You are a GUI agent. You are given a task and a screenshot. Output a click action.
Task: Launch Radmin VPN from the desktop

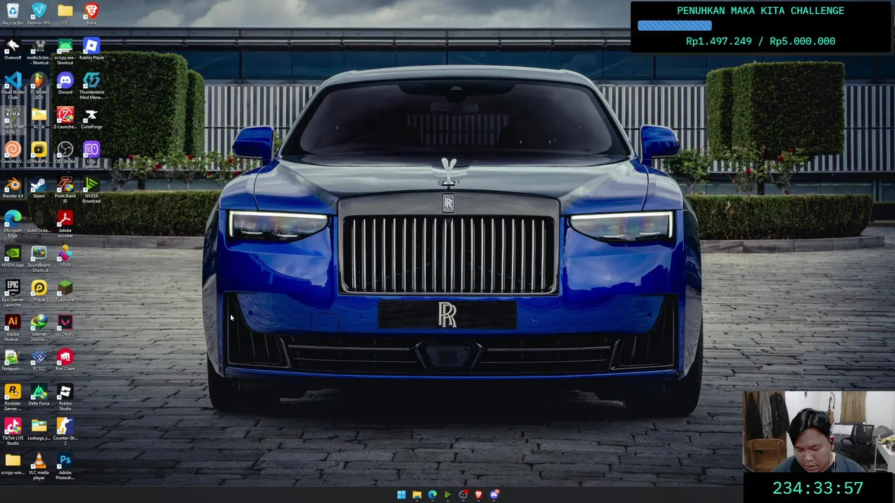coord(39,14)
